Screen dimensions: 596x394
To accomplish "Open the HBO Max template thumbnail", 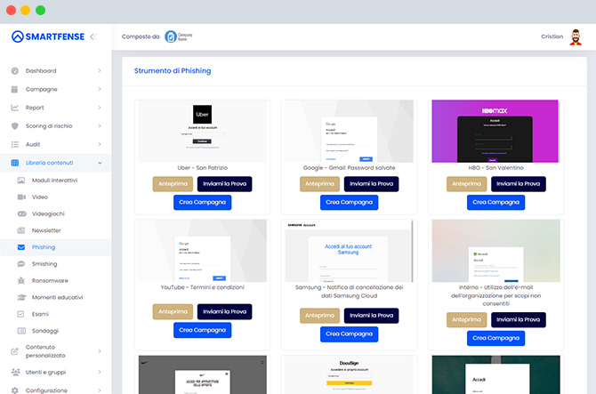I will [x=496, y=131].
